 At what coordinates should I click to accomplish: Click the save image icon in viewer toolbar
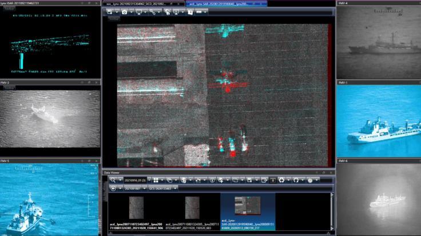pos(110,12)
